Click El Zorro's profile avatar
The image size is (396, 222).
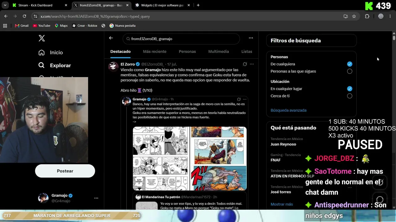pos(114,66)
